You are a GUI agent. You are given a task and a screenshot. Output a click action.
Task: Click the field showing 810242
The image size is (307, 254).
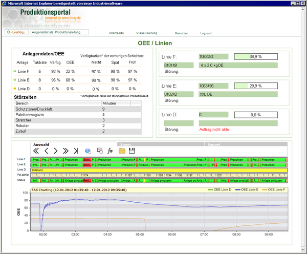coord(179,94)
